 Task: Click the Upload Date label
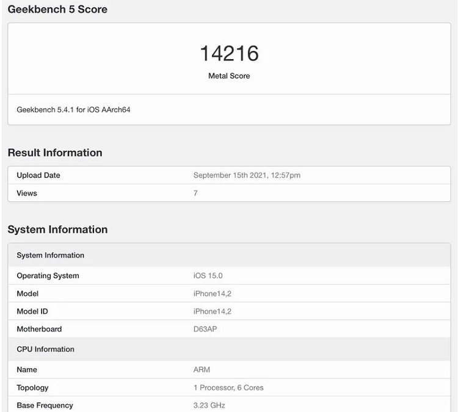(38, 175)
